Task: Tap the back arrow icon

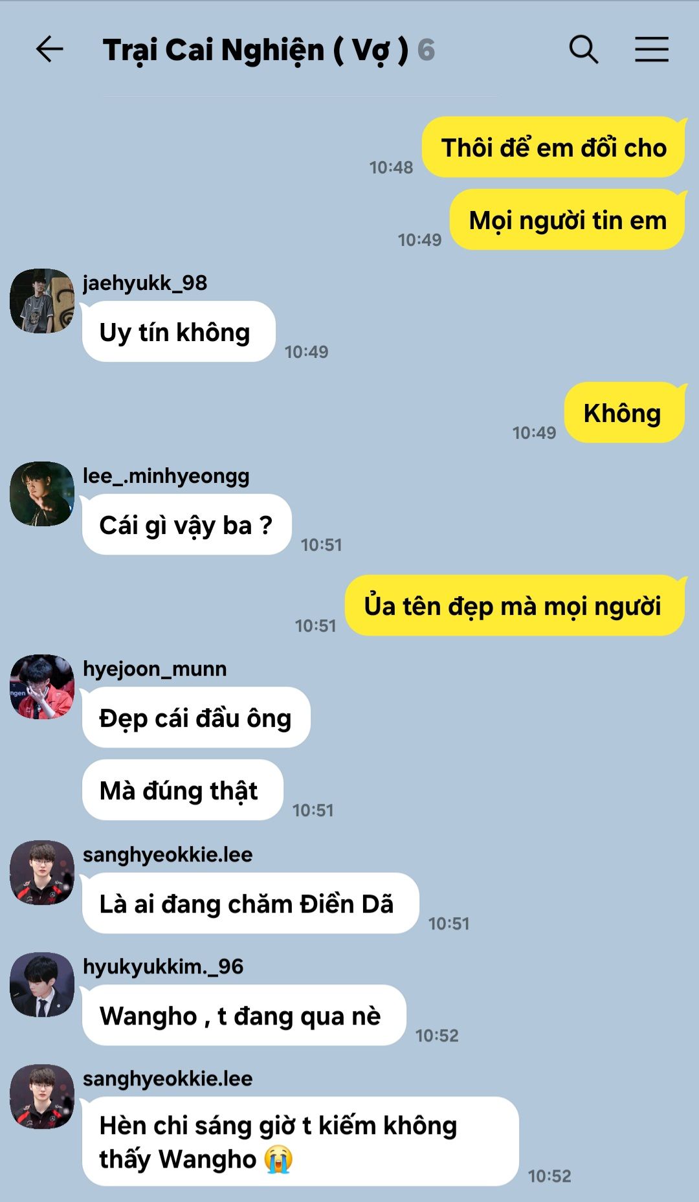Action: pos(49,49)
